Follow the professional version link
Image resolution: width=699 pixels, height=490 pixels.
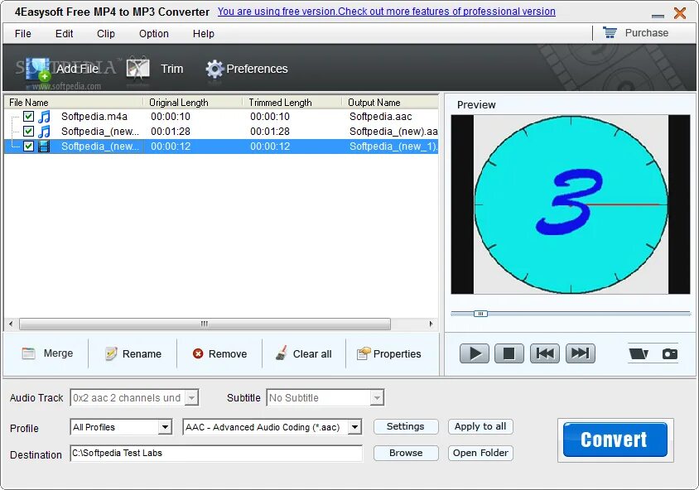[387, 12]
